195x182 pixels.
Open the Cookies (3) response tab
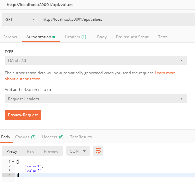(x=25, y=137)
